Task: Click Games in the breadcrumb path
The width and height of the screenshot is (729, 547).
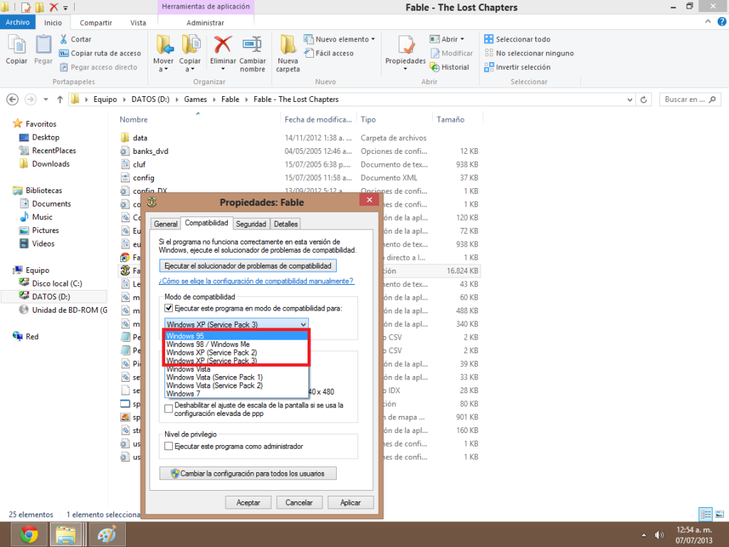Action: [195, 99]
